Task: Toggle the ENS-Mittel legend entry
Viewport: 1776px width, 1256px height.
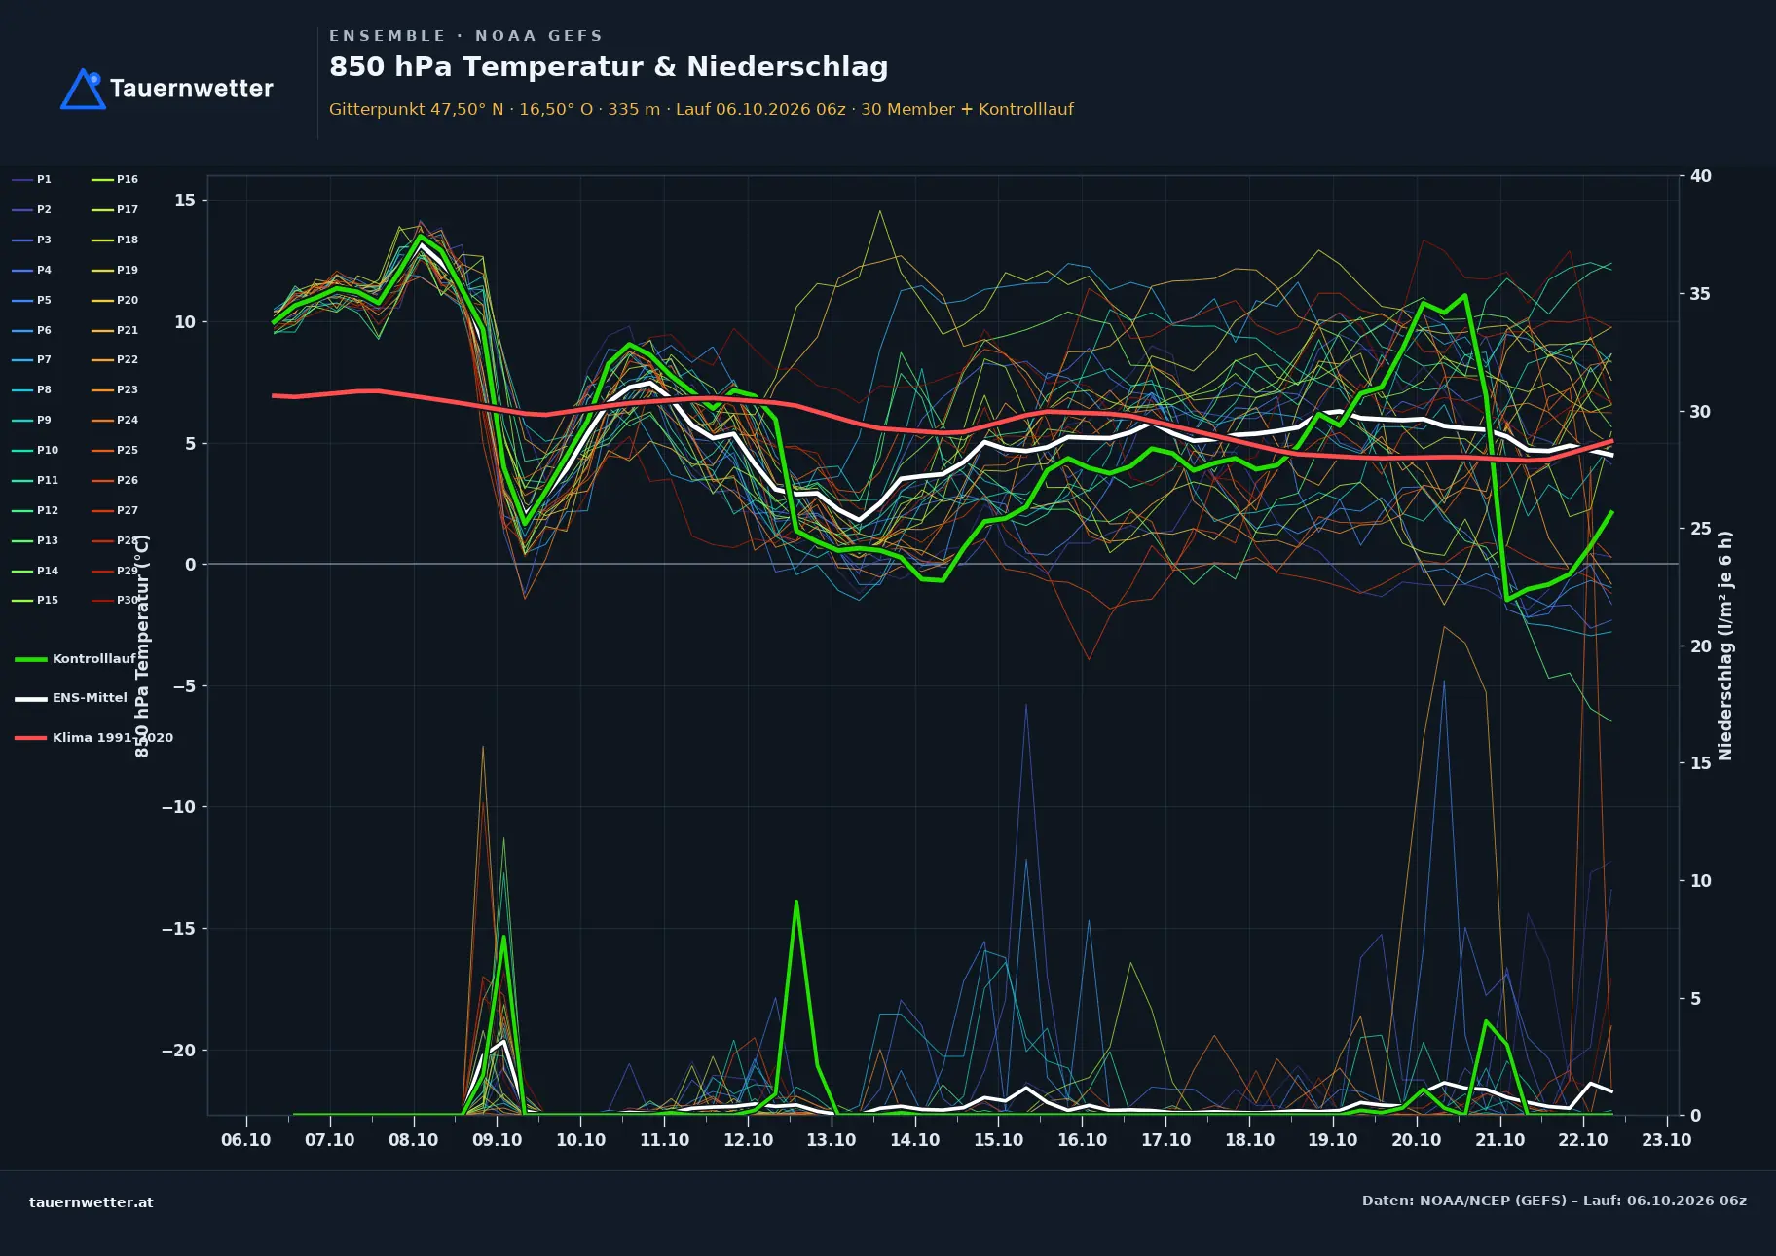Action: (71, 698)
